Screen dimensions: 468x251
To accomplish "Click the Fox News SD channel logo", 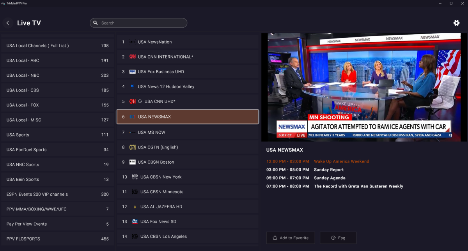I will point(135,221).
